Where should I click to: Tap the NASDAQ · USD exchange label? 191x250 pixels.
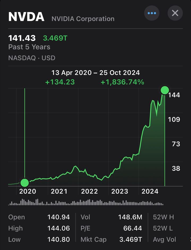point(32,58)
